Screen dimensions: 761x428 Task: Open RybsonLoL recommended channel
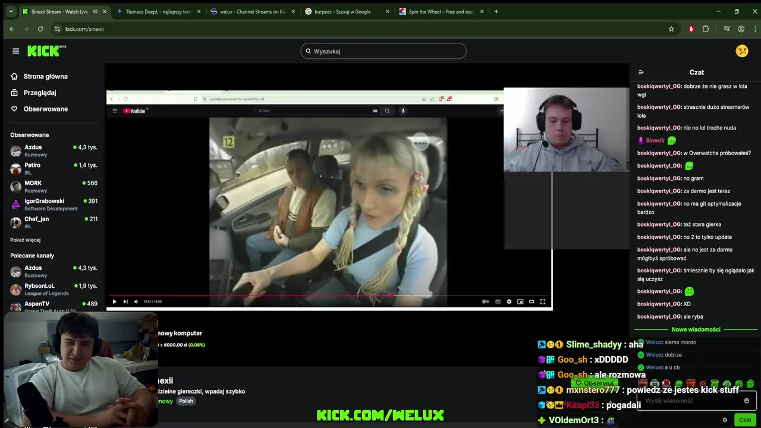[54, 289]
